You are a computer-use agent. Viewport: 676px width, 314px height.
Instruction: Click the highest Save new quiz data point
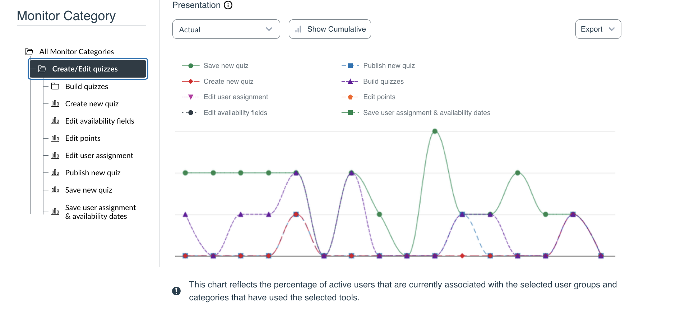click(x=435, y=131)
